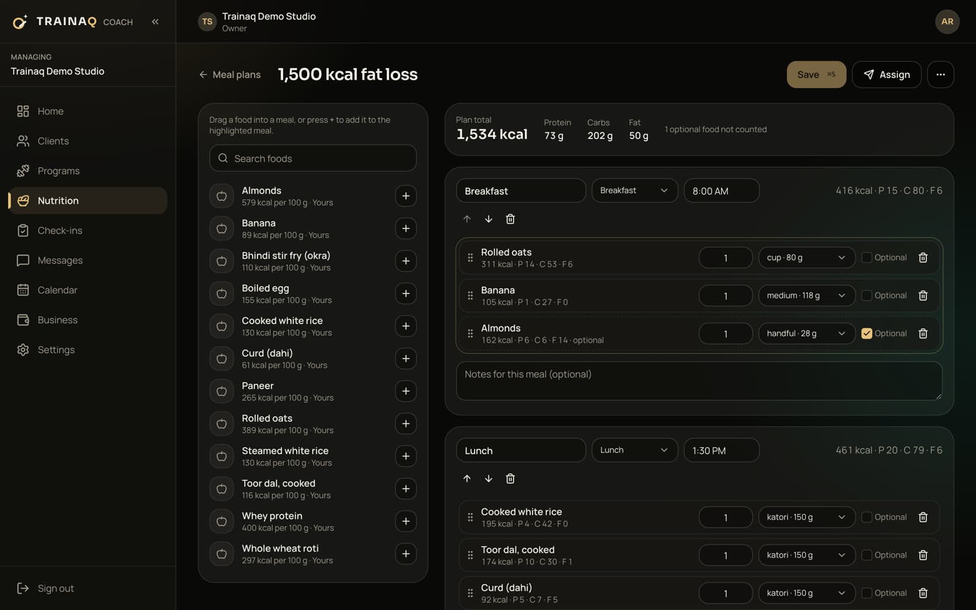
Task: Mark Cooked white rice as Optional
Action: click(866, 517)
